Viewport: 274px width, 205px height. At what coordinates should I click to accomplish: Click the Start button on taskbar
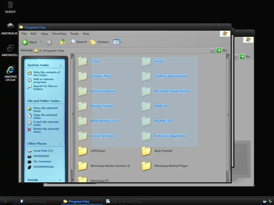[x=6, y=201]
